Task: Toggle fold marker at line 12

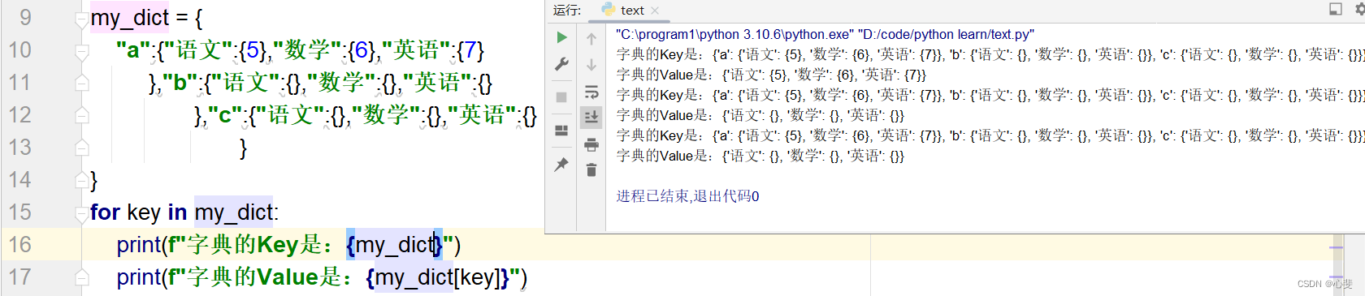Action: (81, 115)
